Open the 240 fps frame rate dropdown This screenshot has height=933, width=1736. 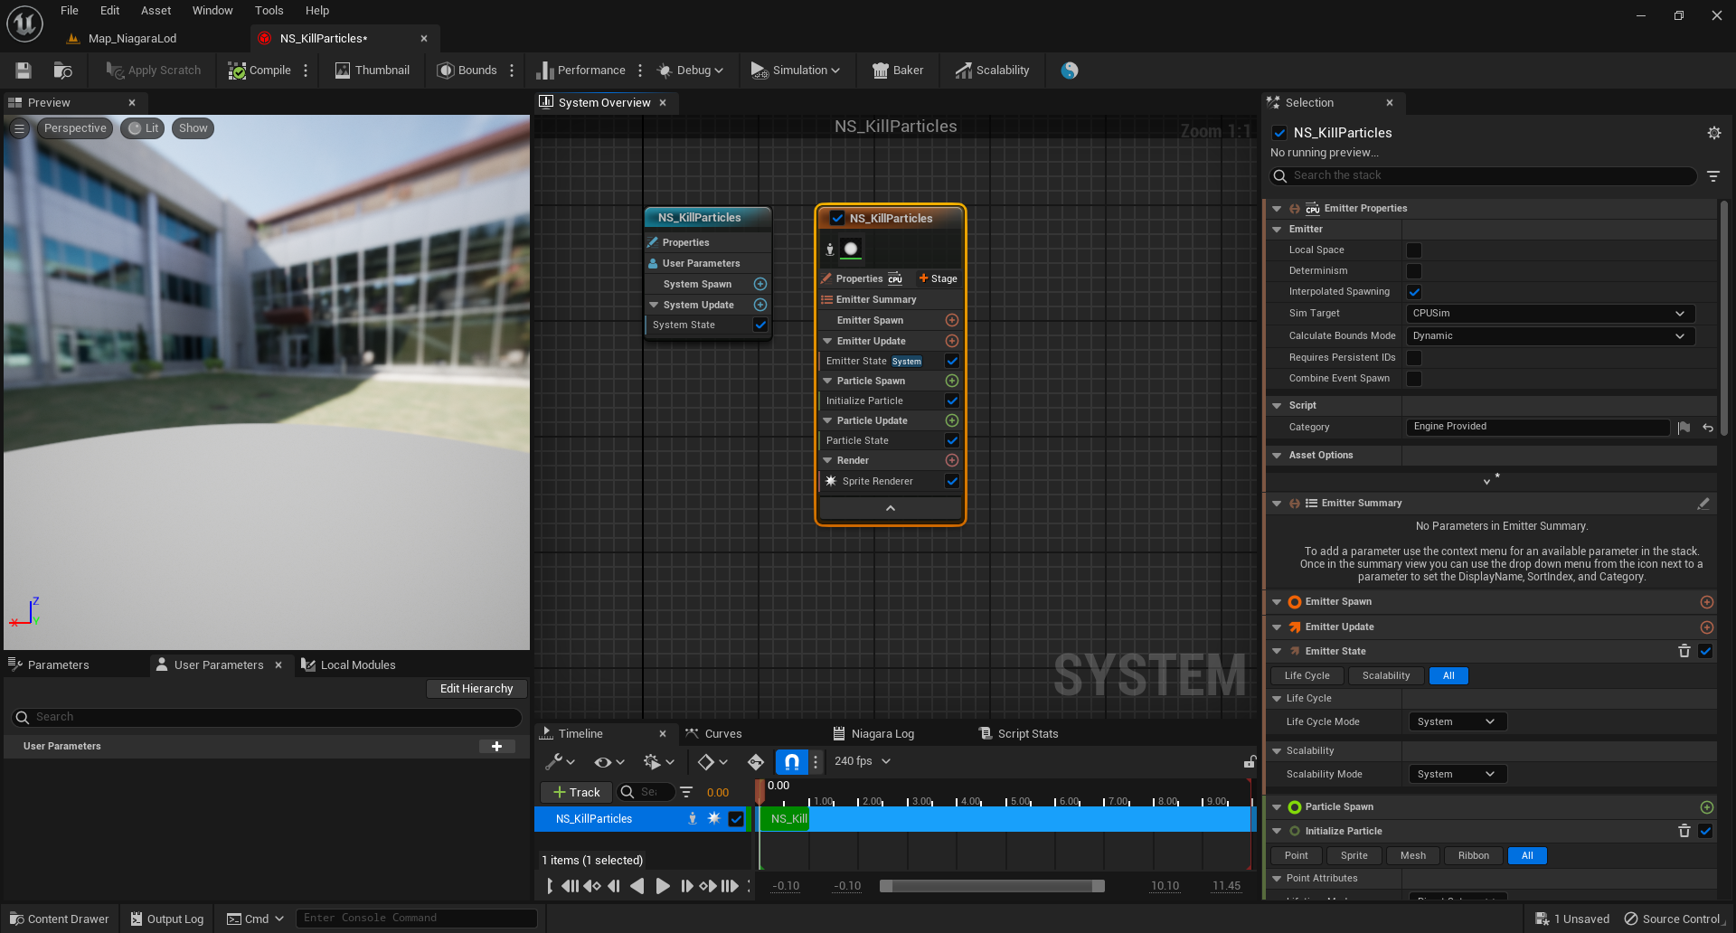pyautogui.click(x=863, y=761)
